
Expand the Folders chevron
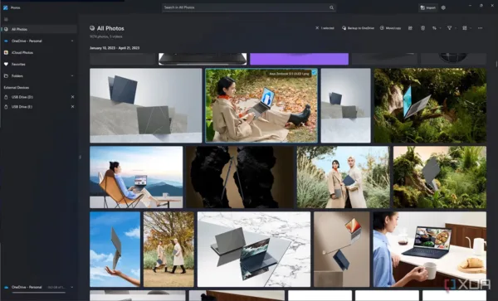(72, 75)
